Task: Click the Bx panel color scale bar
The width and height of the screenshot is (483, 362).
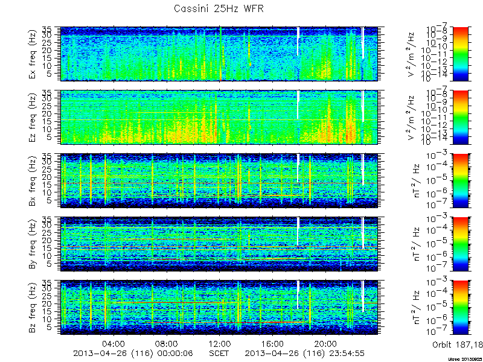Action: [460, 180]
